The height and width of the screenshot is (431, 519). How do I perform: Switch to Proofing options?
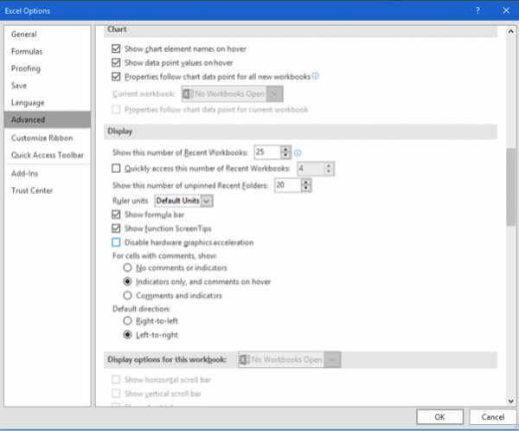click(x=48, y=68)
